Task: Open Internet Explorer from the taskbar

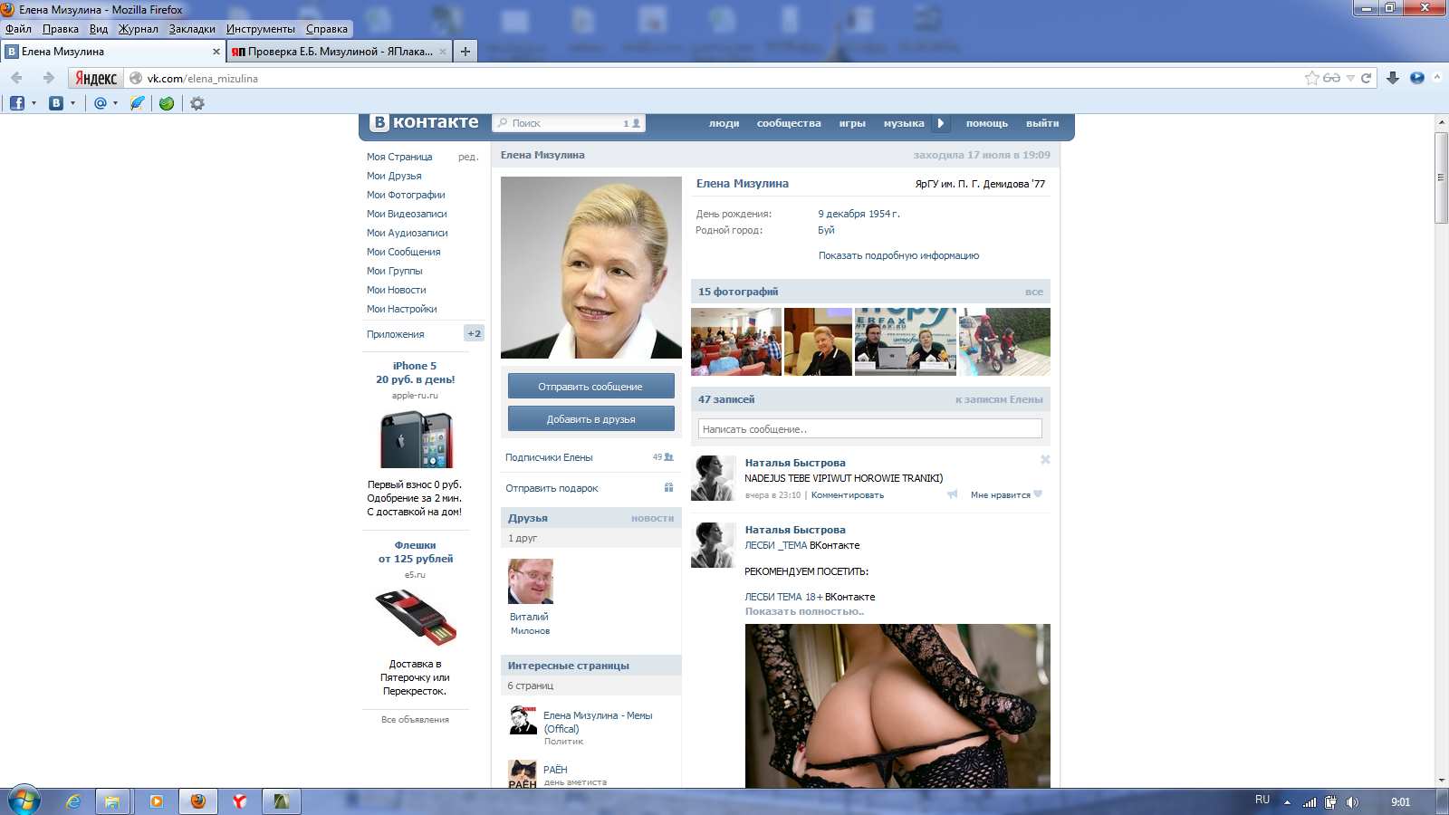Action: pyautogui.click(x=73, y=801)
